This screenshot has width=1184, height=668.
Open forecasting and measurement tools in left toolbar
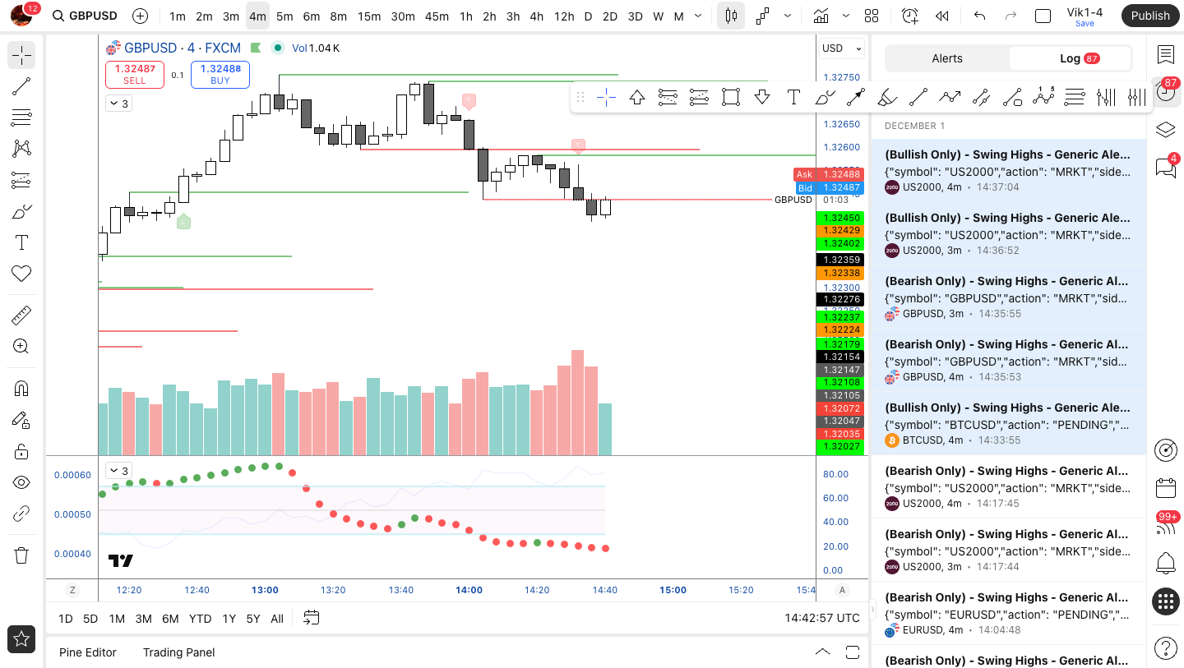tap(21, 180)
